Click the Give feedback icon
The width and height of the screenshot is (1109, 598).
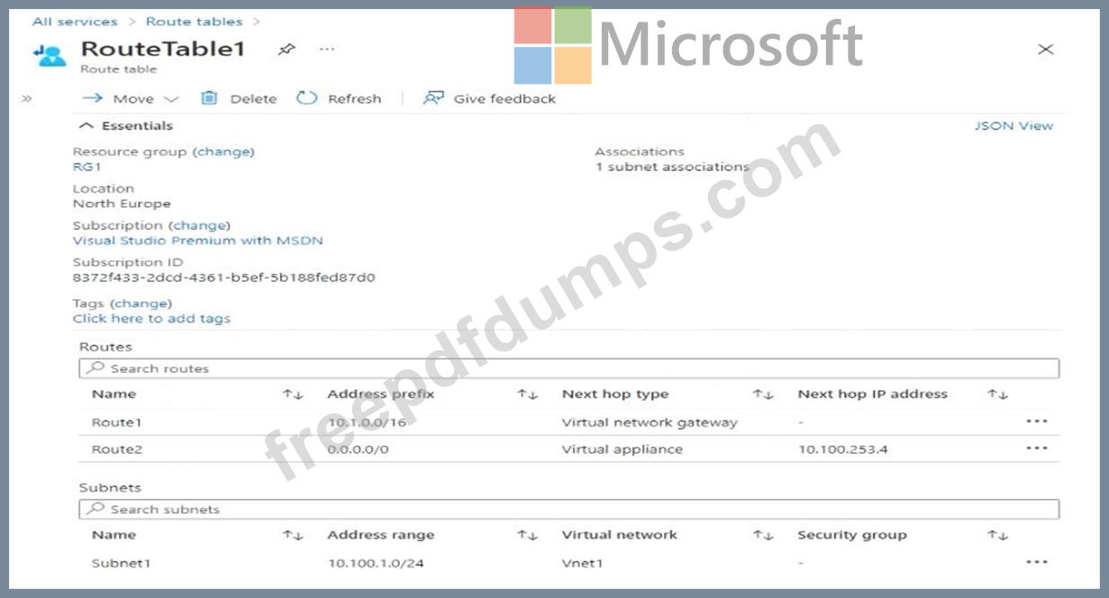coord(433,98)
